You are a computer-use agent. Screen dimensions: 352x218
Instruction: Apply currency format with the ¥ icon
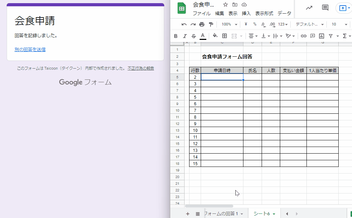click(246, 24)
